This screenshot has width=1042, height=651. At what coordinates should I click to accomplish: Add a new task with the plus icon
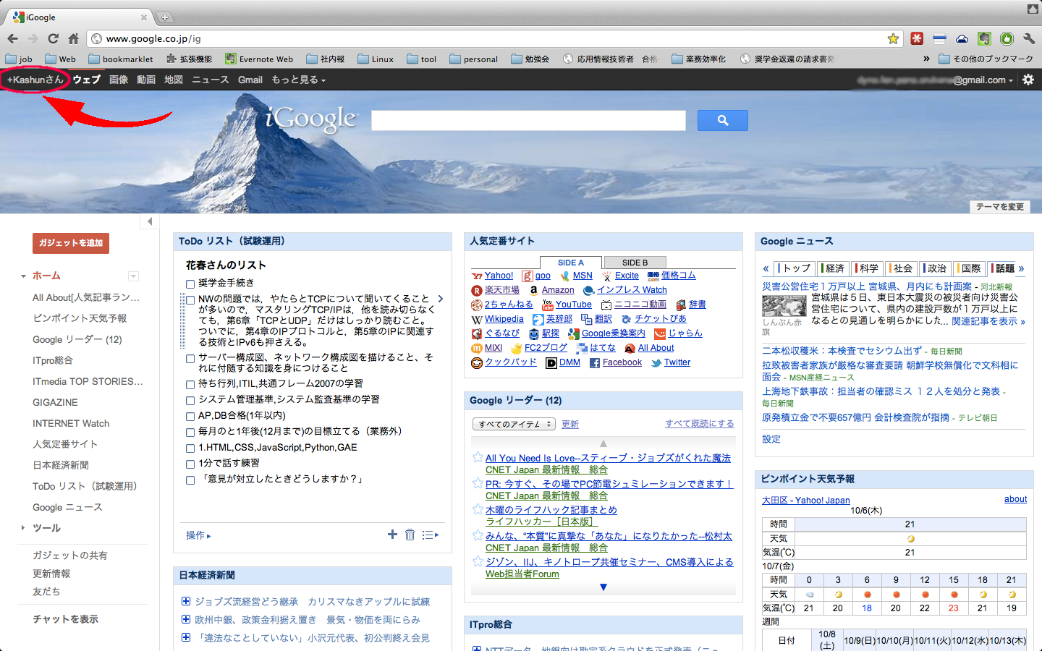coord(392,535)
